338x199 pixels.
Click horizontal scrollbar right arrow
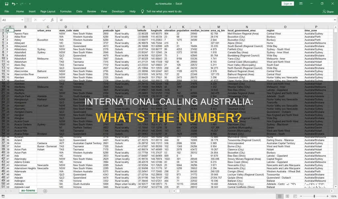click(x=332, y=191)
